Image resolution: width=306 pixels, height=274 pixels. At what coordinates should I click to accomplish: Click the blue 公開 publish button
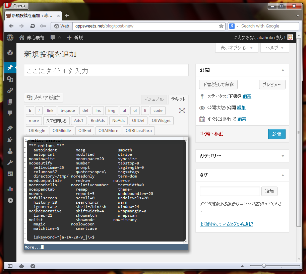tap(277, 134)
